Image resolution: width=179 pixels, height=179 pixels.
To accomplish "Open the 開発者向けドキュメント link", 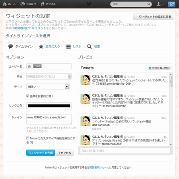I will (x=30, y=28).
